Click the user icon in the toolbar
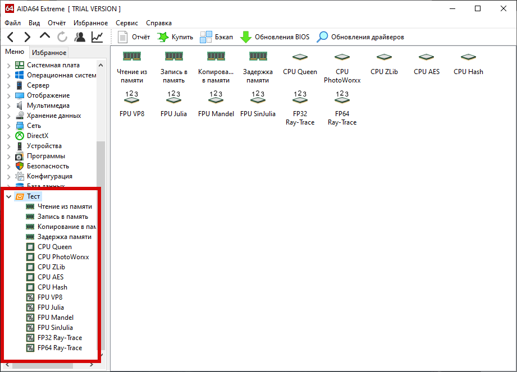 coord(80,37)
